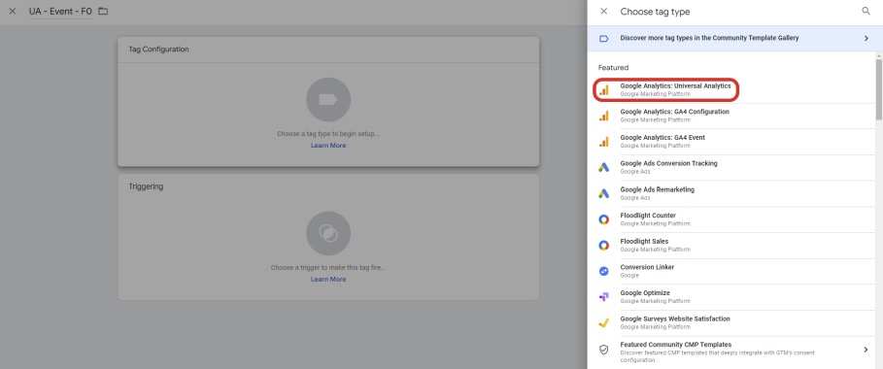
Task: Click the trigger placeholder circle
Action: [x=328, y=233]
